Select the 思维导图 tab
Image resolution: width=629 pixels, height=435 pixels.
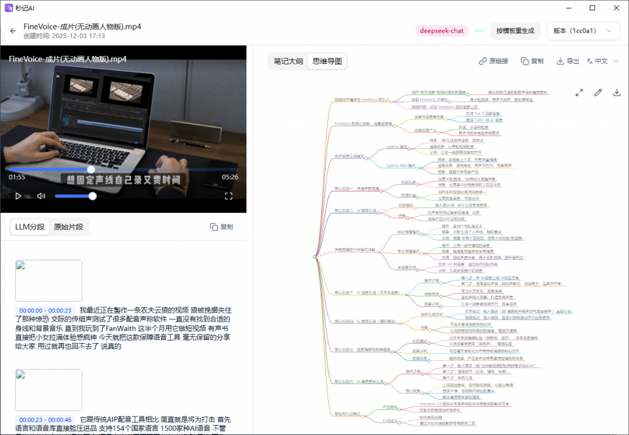pos(327,61)
